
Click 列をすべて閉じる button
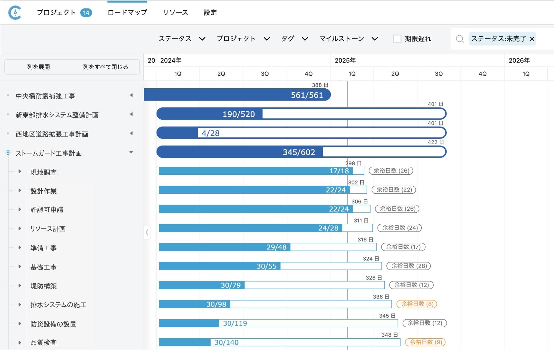tap(106, 67)
